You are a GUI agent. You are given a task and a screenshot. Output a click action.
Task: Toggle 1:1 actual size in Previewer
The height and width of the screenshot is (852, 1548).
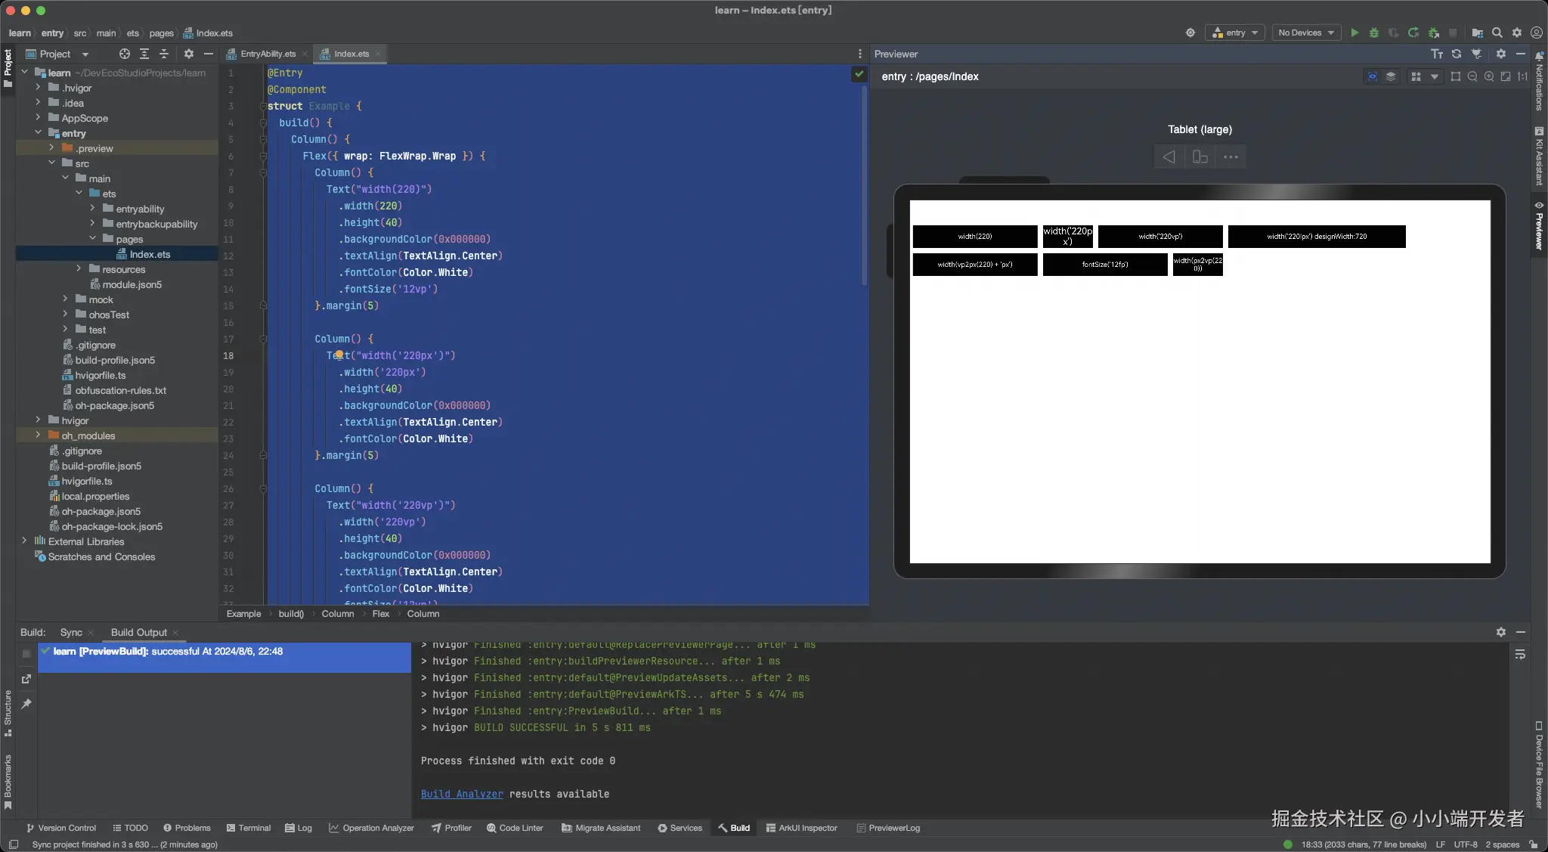click(1522, 76)
